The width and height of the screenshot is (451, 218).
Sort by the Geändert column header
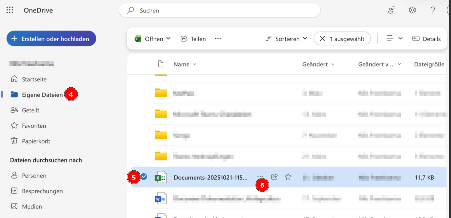pos(315,64)
